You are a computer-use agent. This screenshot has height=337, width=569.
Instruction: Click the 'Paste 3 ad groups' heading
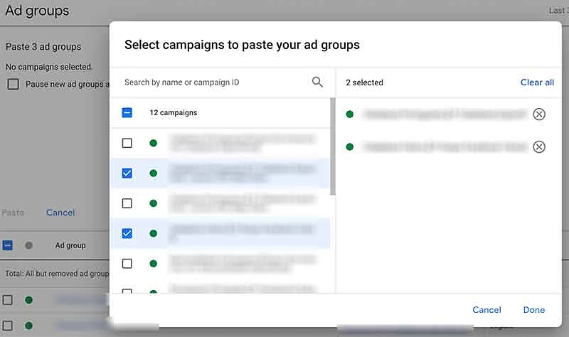coord(43,47)
